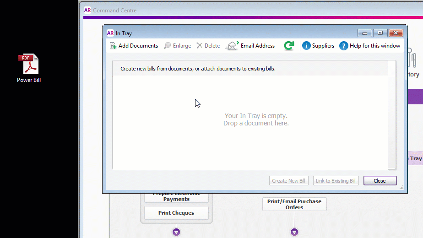423x238 pixels.
Task: Open Suppliers via the blue info icon
Action: tap(306, 46)
